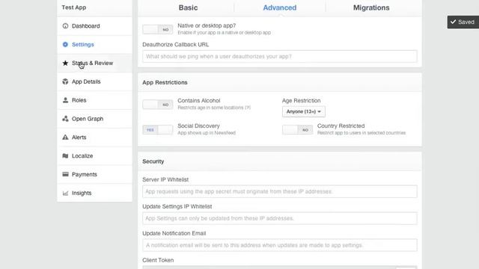This screenshot has height=269, width=479.
Task: Click the Localize flag icon
Action: tap(65, 156)
